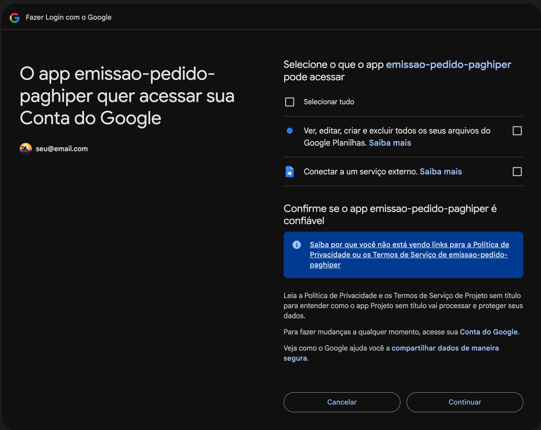Click the Confirme se o app é confiável heading
Viewport: 541px width, 430px height.
pyautogui.click(x=390, y=214)
